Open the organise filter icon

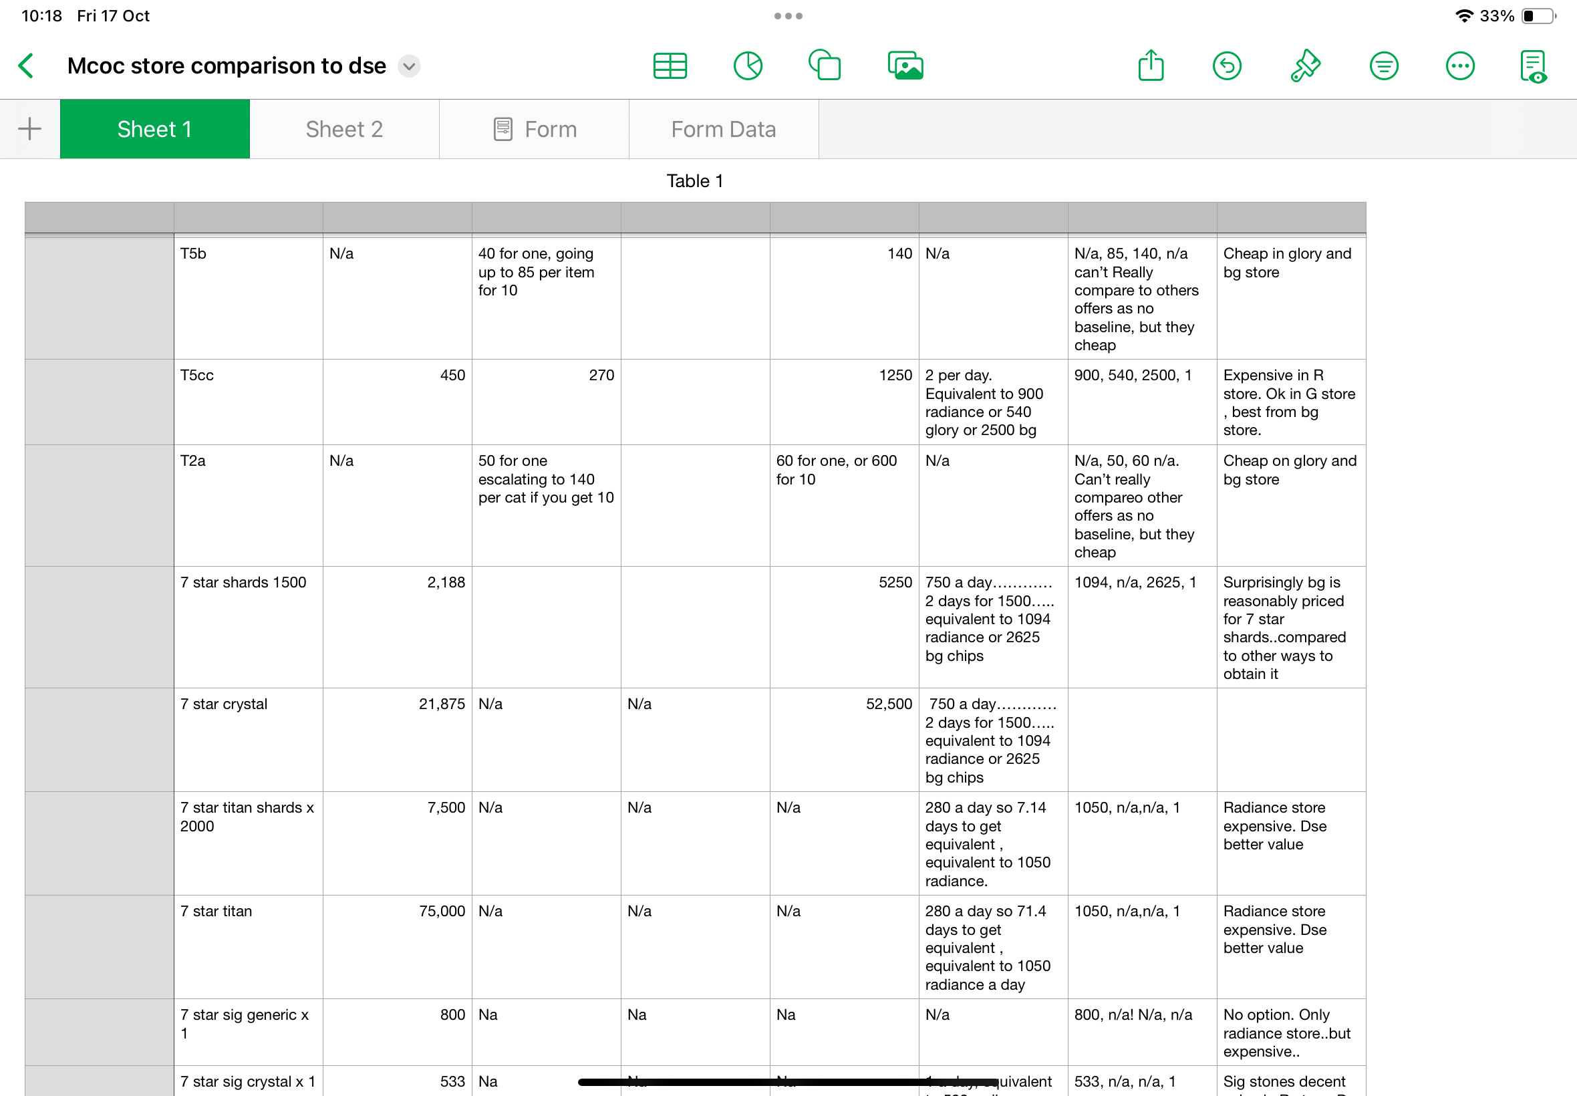1383,66
